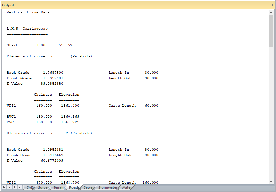Jump to the last tab with navigation arrow
The image size is (276, 192).
[20, 187]
